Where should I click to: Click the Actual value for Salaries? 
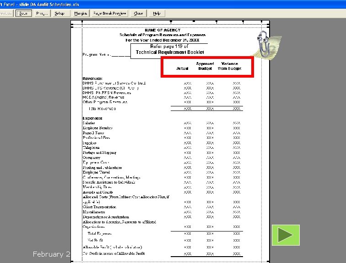point(188,123)
